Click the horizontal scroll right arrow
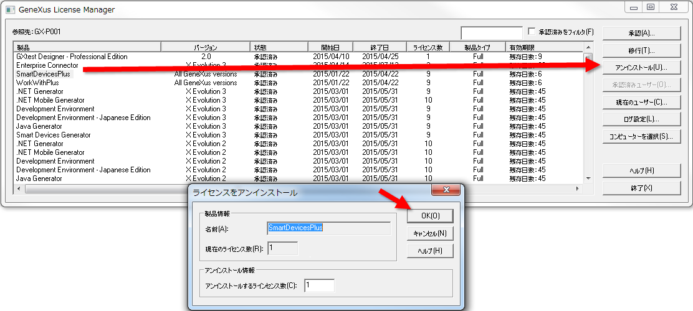The width and height of the screenshot is (693, 311). pos(578,189)
